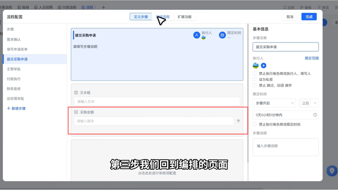This screenshot has width=338, height=190.
Task: Click the lightbulb help icon
Action: (x=332, y=171)
